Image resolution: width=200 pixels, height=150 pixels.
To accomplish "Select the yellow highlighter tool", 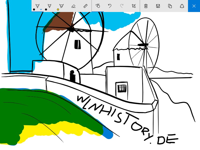I will [x=61, y=6].
